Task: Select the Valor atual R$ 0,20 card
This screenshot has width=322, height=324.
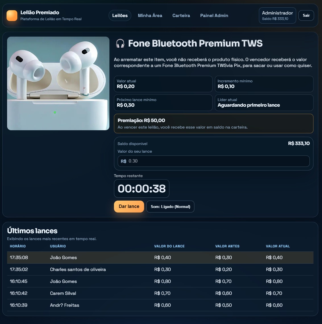Action: (x=163, y=84)
